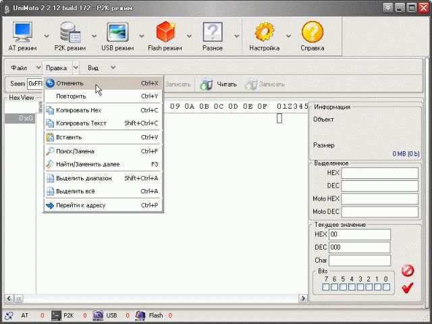Expand arrow next to Правка
This screenshot has width=432, height=324.
click(x=76, y=67)
